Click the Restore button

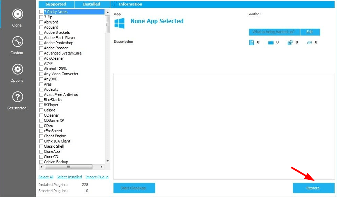(314, 188)
